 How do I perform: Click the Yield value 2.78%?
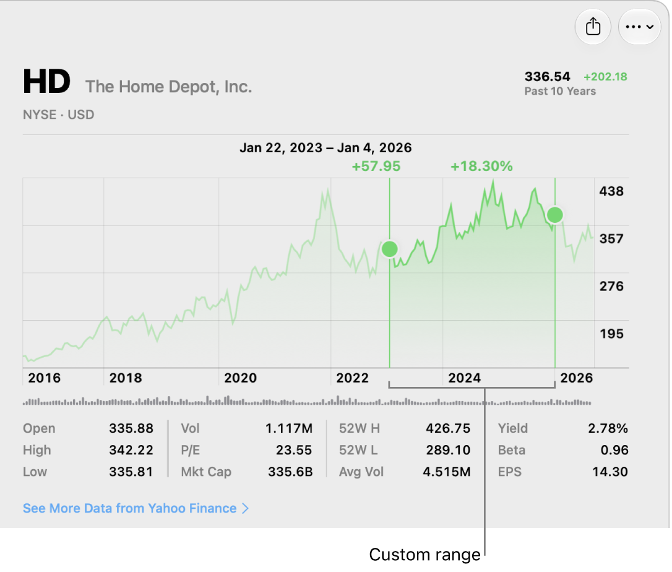click(x=608, y=428)
